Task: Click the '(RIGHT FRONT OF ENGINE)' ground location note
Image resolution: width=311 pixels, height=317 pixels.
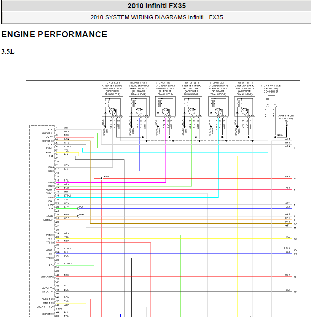Action: click(286, 117)
